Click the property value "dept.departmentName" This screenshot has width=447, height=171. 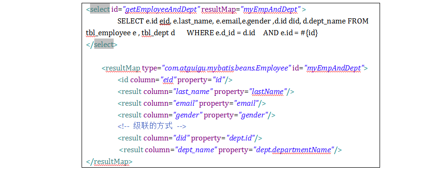click(x=294, y=150)
